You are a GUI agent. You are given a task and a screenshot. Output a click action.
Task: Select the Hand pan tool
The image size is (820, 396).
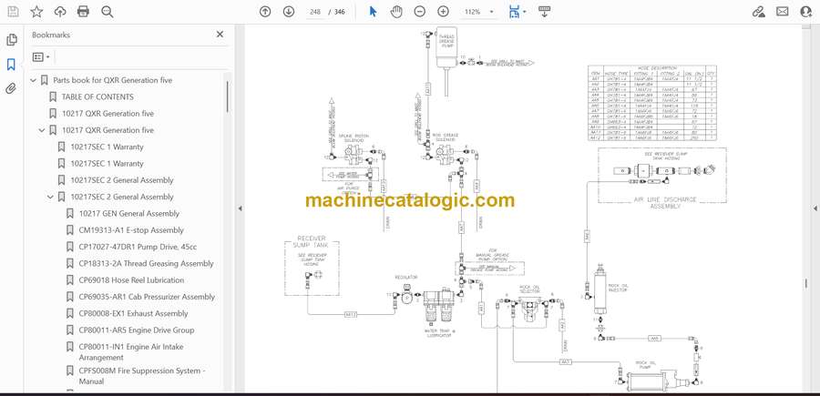point(396,12)
